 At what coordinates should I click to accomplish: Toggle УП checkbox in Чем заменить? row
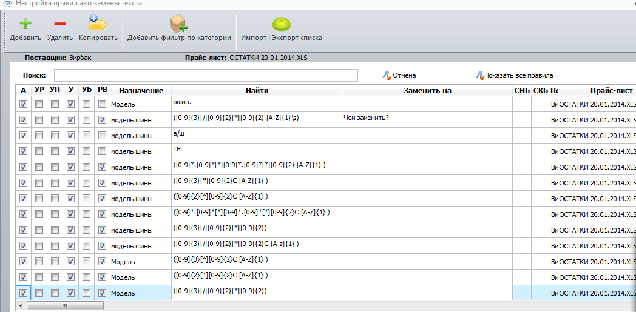click(x=55, y=120)
